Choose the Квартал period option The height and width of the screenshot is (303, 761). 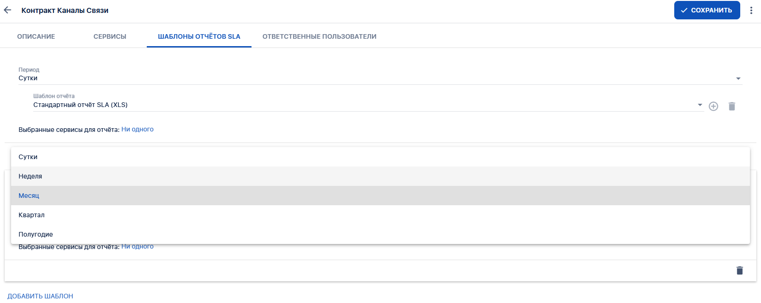[32, 215]
